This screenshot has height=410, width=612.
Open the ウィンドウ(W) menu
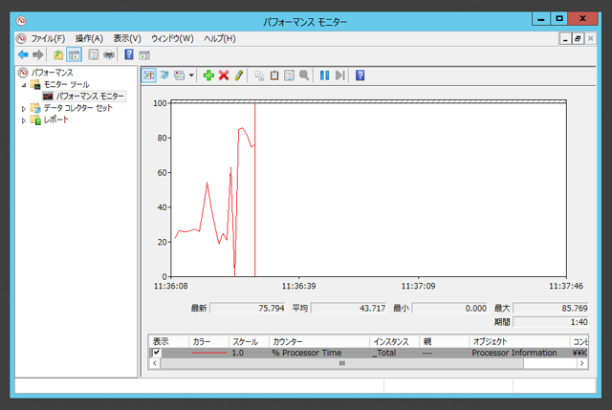tap(172, 38)
